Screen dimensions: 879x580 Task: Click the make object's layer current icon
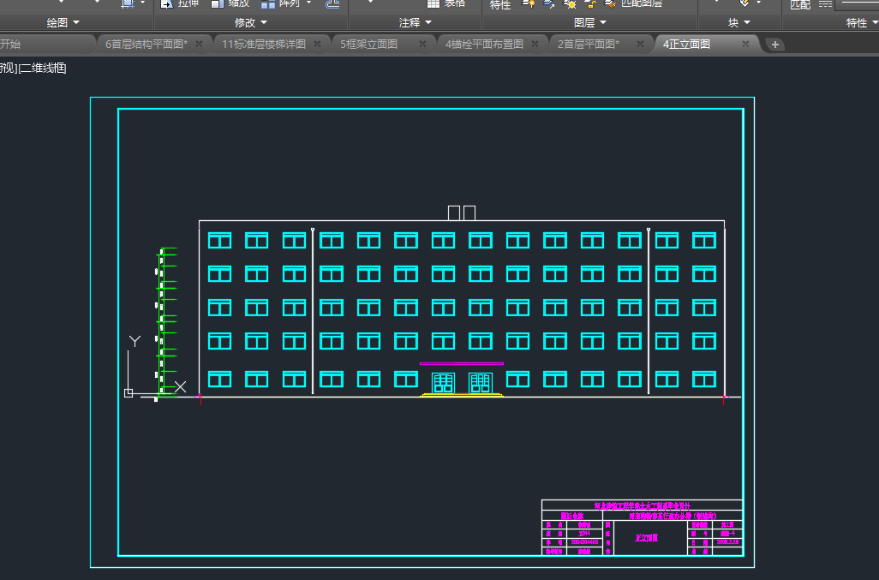click(549, 4)
